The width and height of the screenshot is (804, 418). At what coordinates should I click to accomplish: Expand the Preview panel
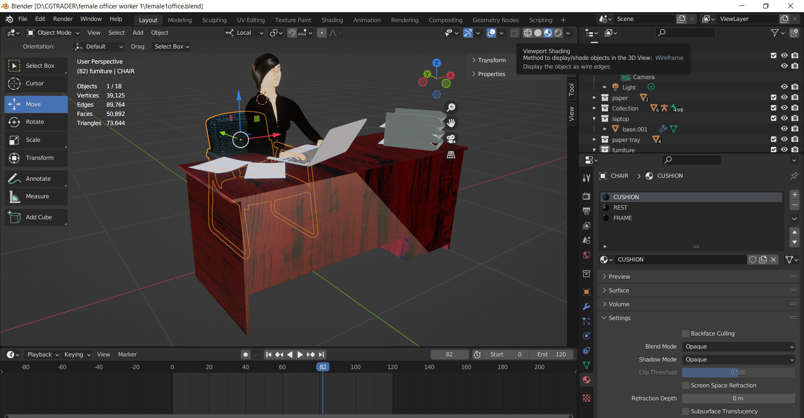click(698, 277)
